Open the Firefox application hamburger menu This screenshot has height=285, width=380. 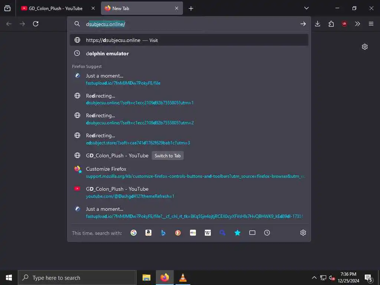click(371, 24)
